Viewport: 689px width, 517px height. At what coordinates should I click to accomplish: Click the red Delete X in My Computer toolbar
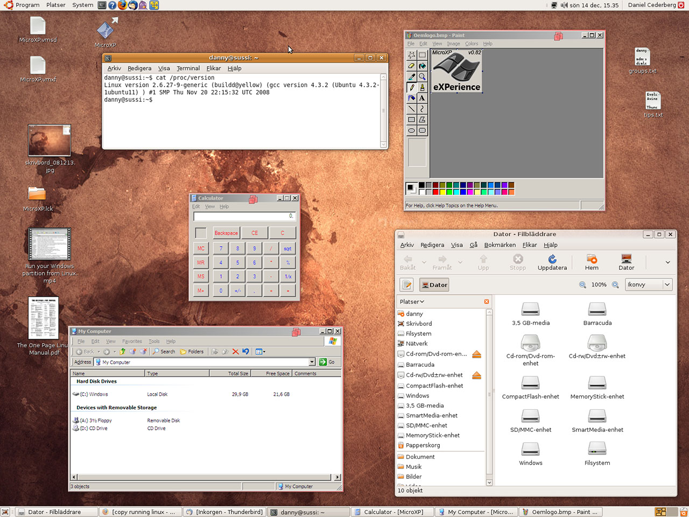[235, 352]
